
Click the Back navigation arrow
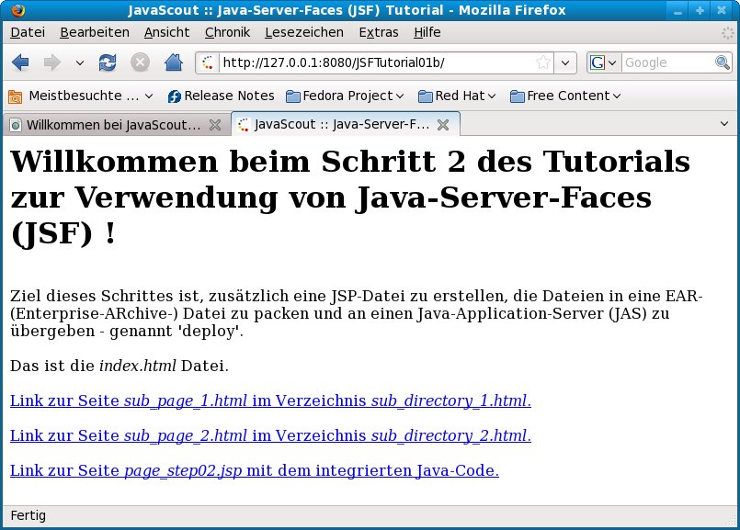(x=21, y=62)
